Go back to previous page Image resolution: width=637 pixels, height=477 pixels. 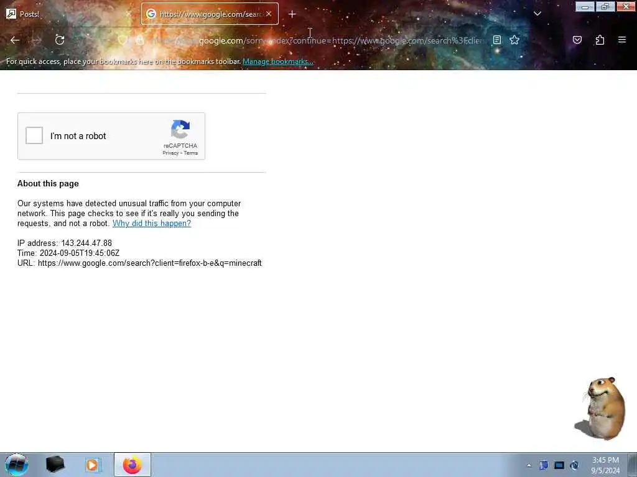coord(15,40)
